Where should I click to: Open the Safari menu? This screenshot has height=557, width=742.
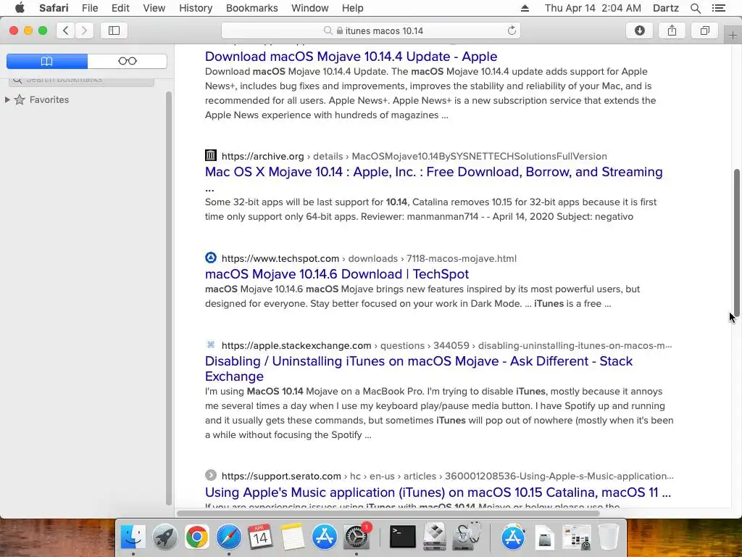coord(54,8)
